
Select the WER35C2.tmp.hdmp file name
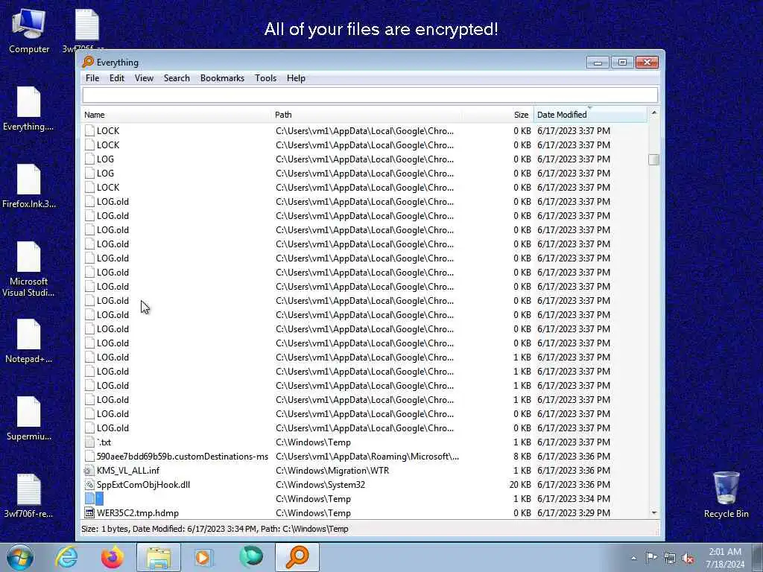pos(138,512)
